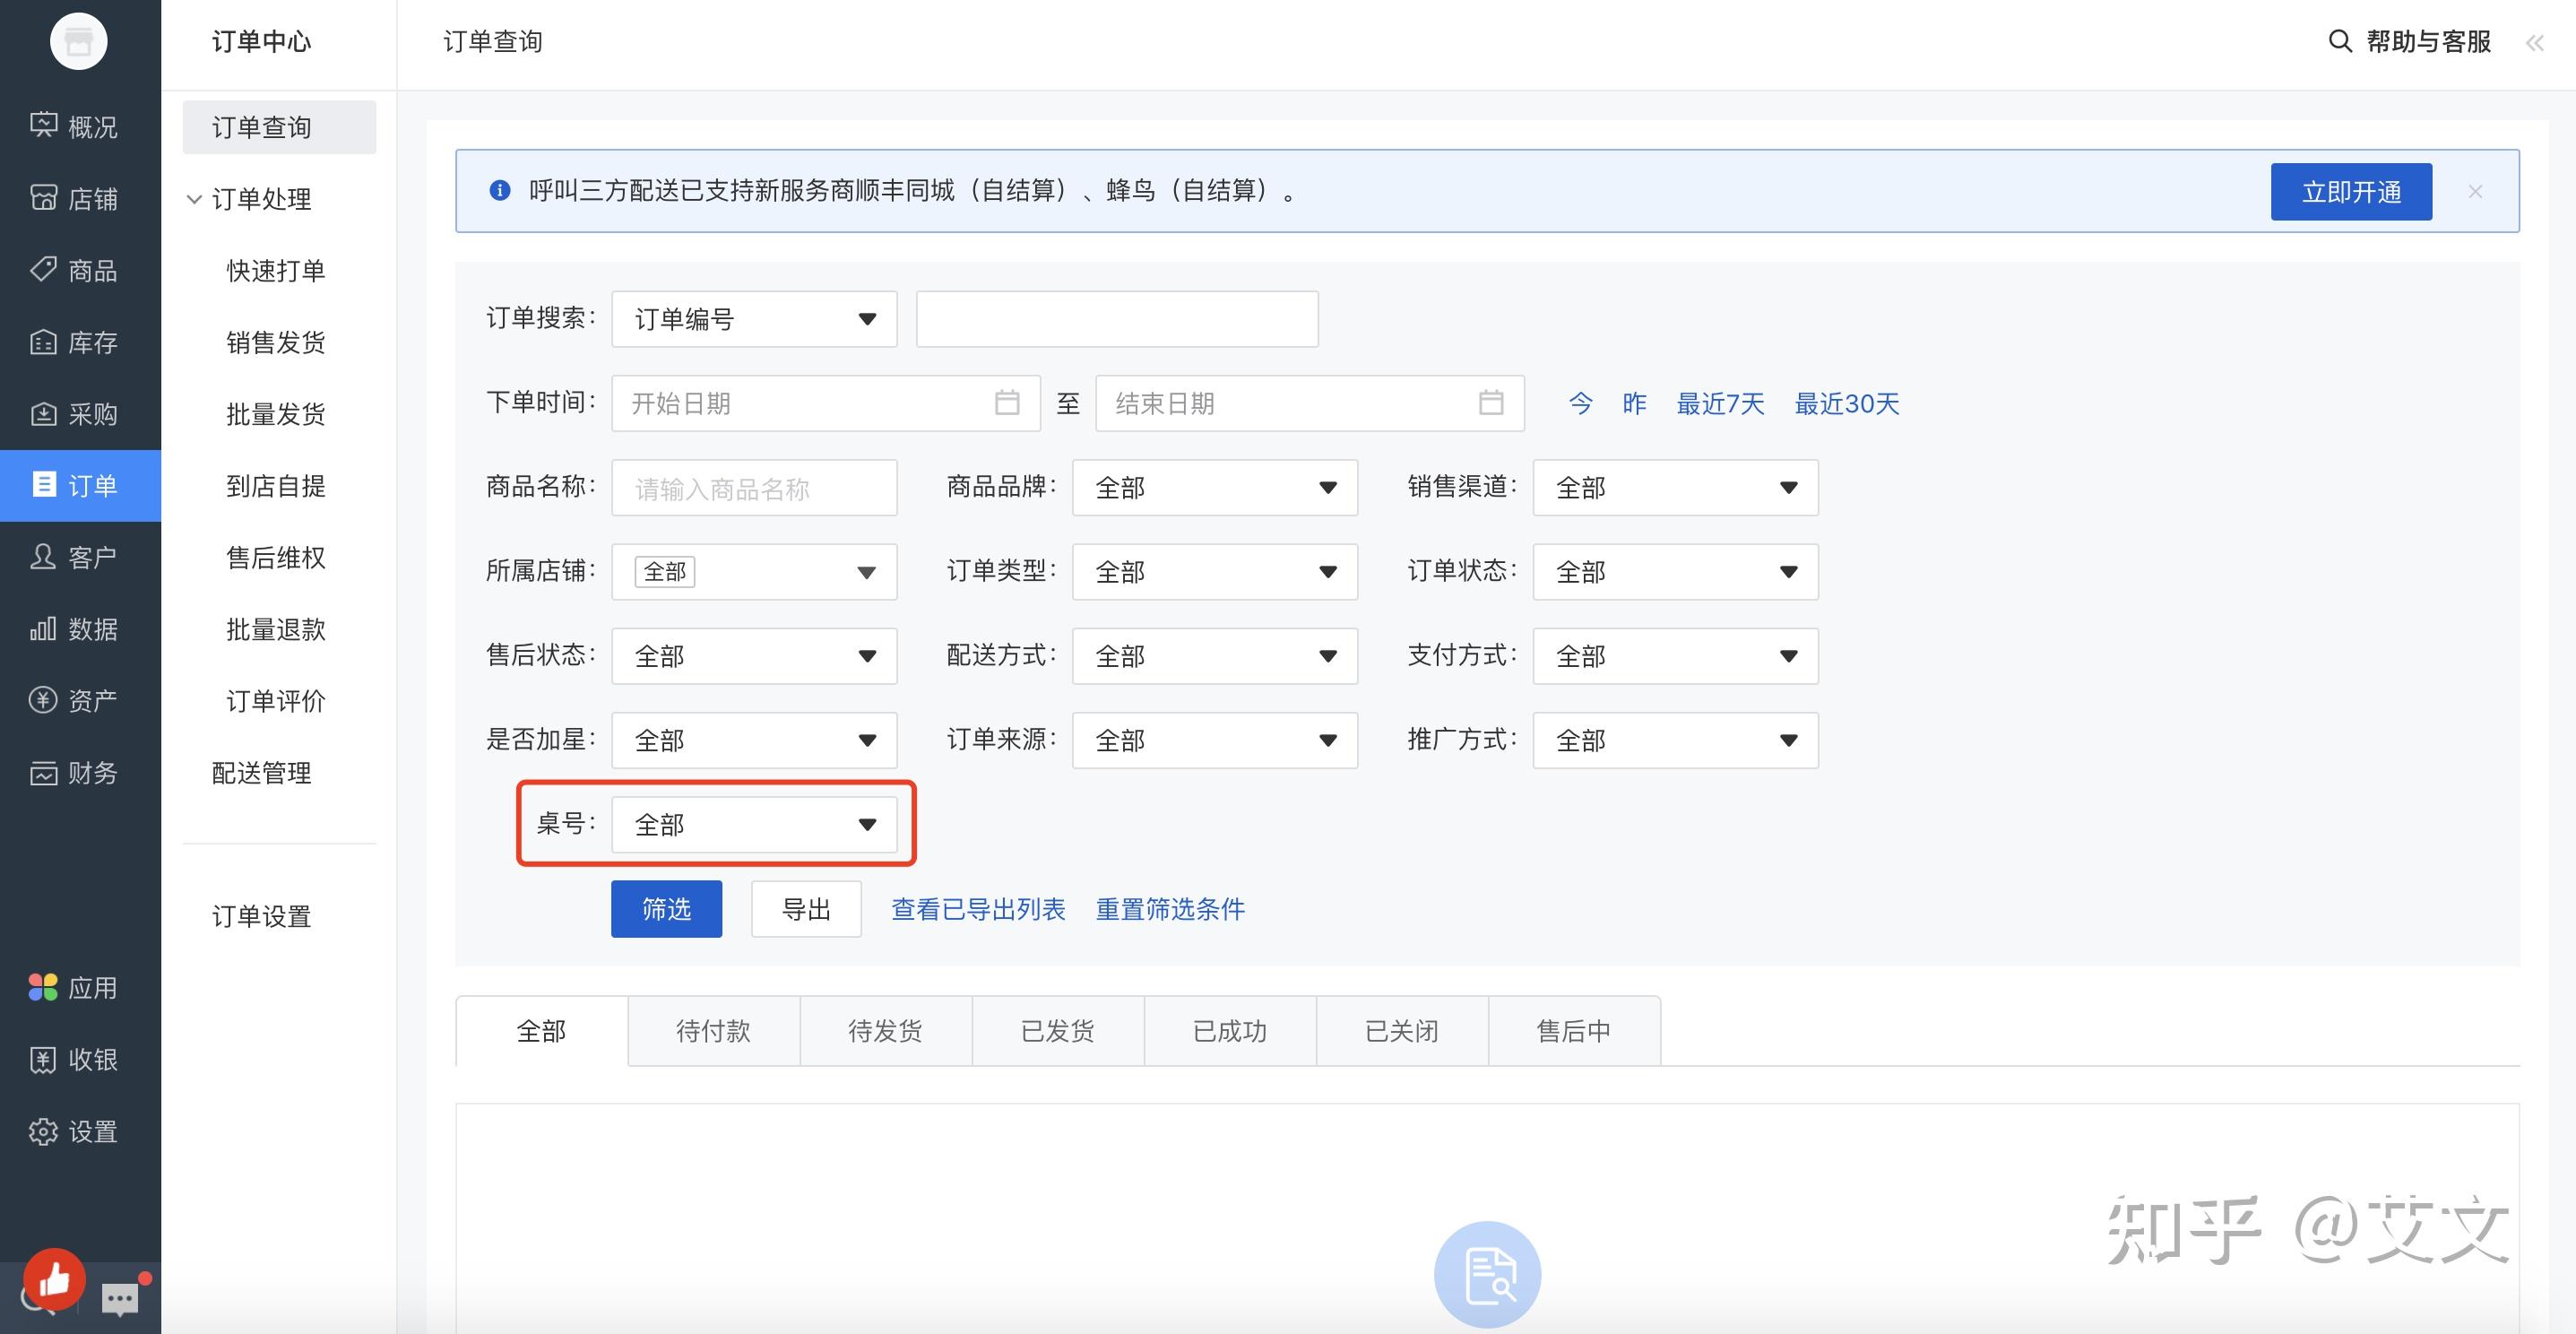Image resolution: width=2576 pixels, height=1334 pixels.
Task: Click the blue 筛选 filter button
Action: (666, 909)
